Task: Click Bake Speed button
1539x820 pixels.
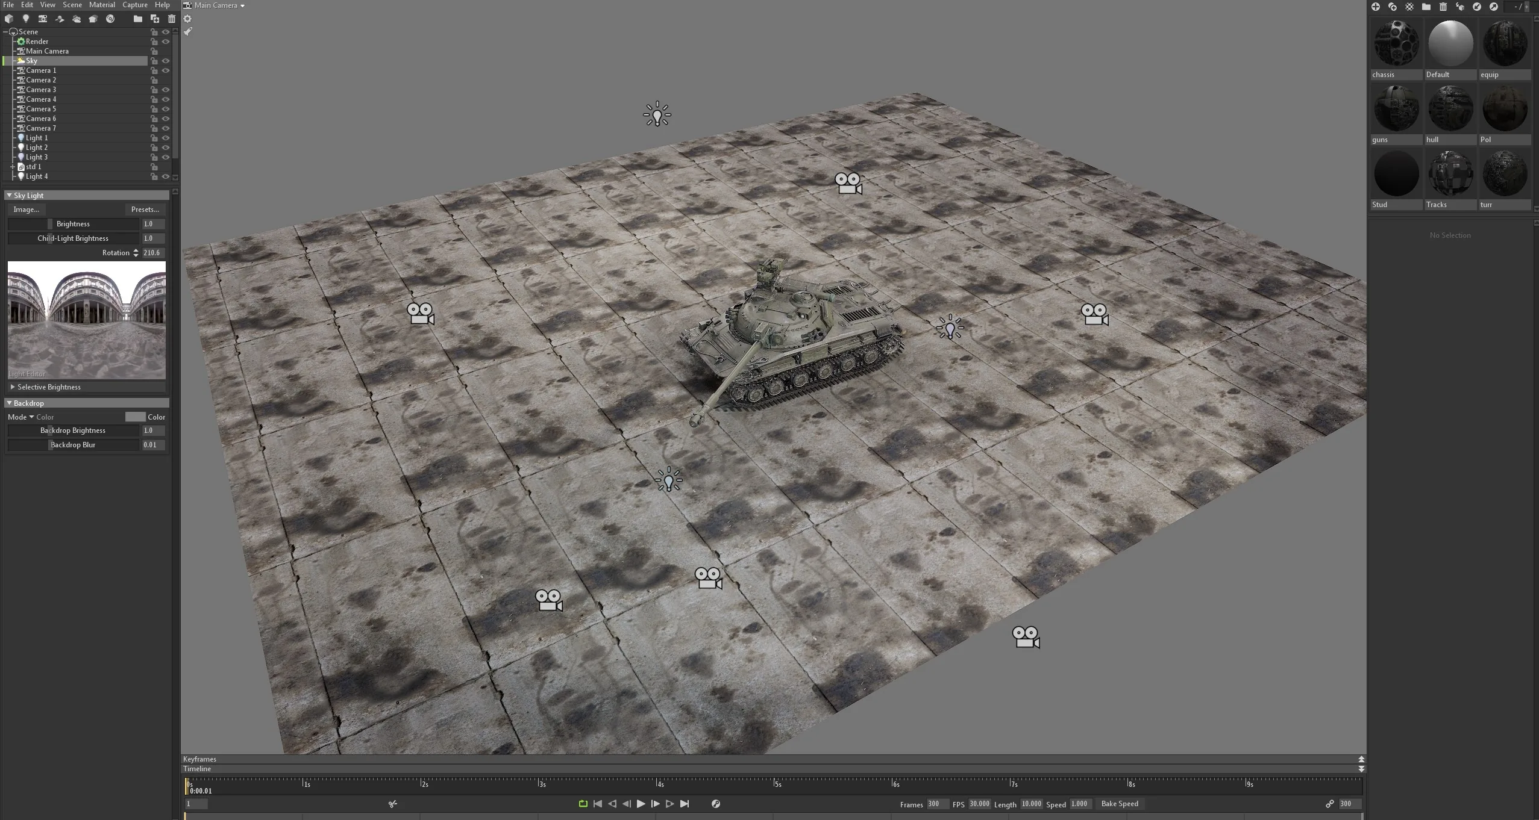Action: pos(1120,804)
